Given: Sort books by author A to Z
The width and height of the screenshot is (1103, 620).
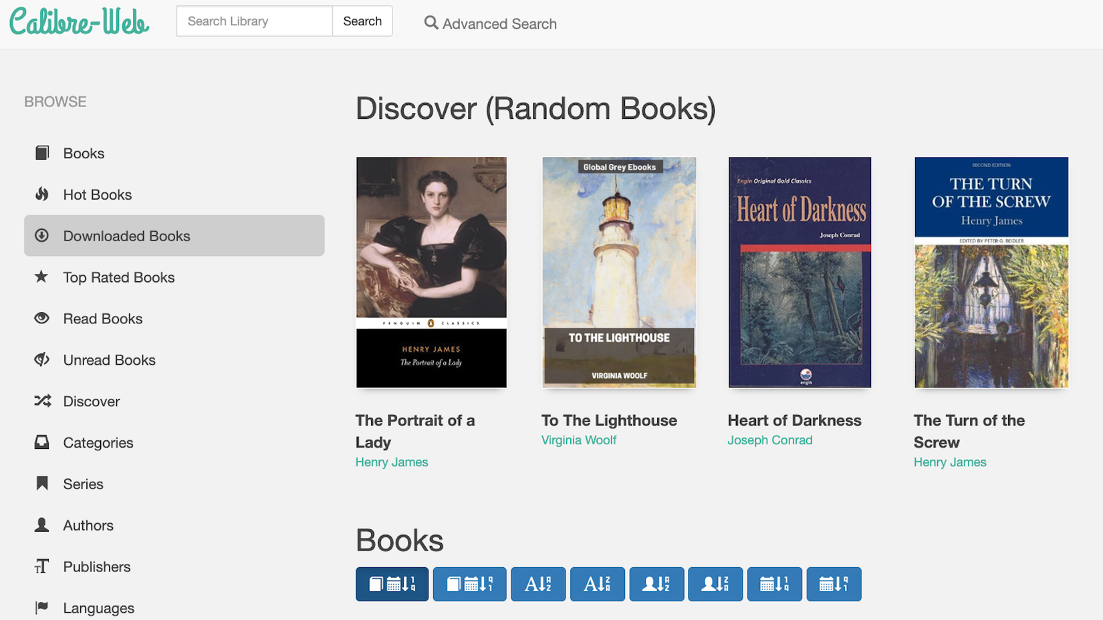Looking at the screenshot, I should click(656, 584).
